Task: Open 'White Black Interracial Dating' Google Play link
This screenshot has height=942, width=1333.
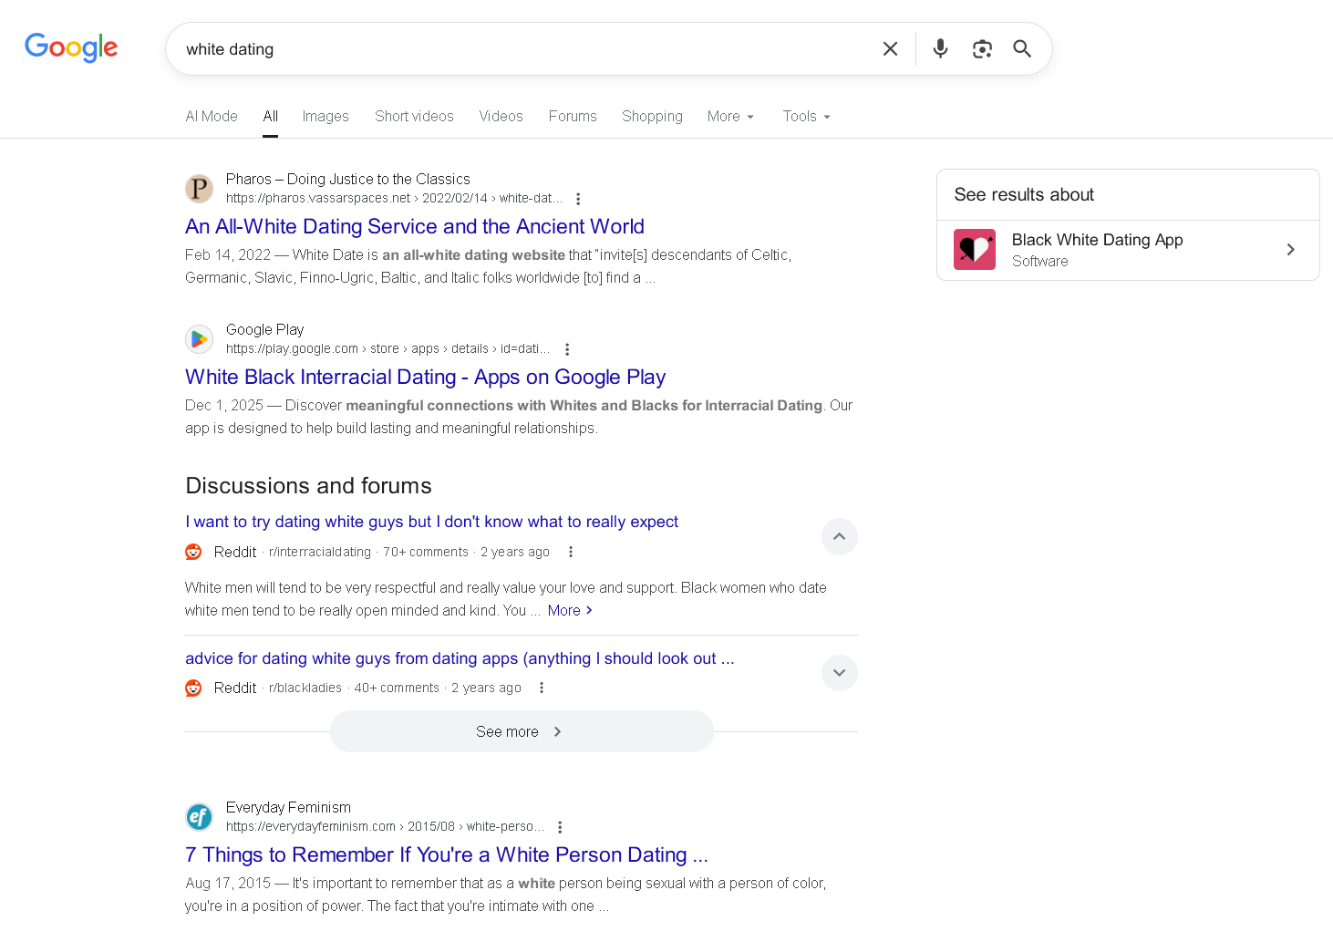Action: point(425,378)
